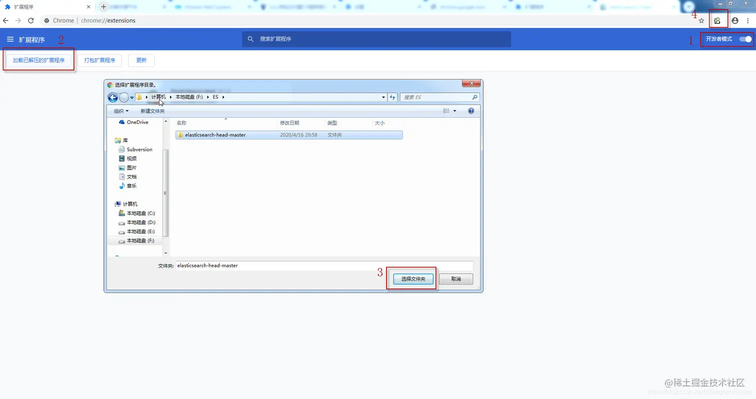The height and width of the screenshot is (399, 756).
Task: Click 2020/4/16 20:58 date cell
Action: 298,134
